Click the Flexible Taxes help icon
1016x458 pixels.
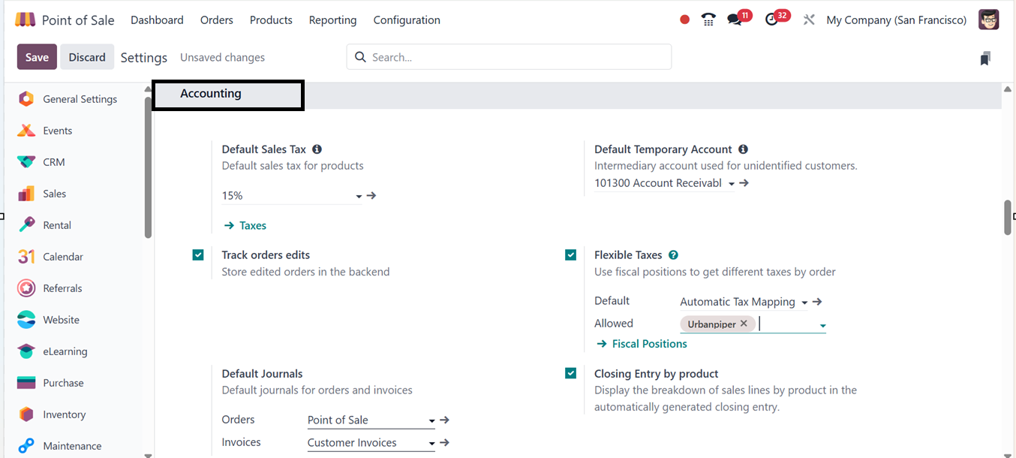pos(673,255)
